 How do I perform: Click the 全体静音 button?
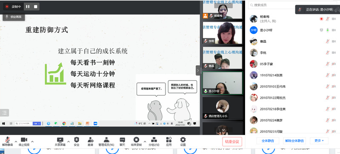click(x=268, y=140)
